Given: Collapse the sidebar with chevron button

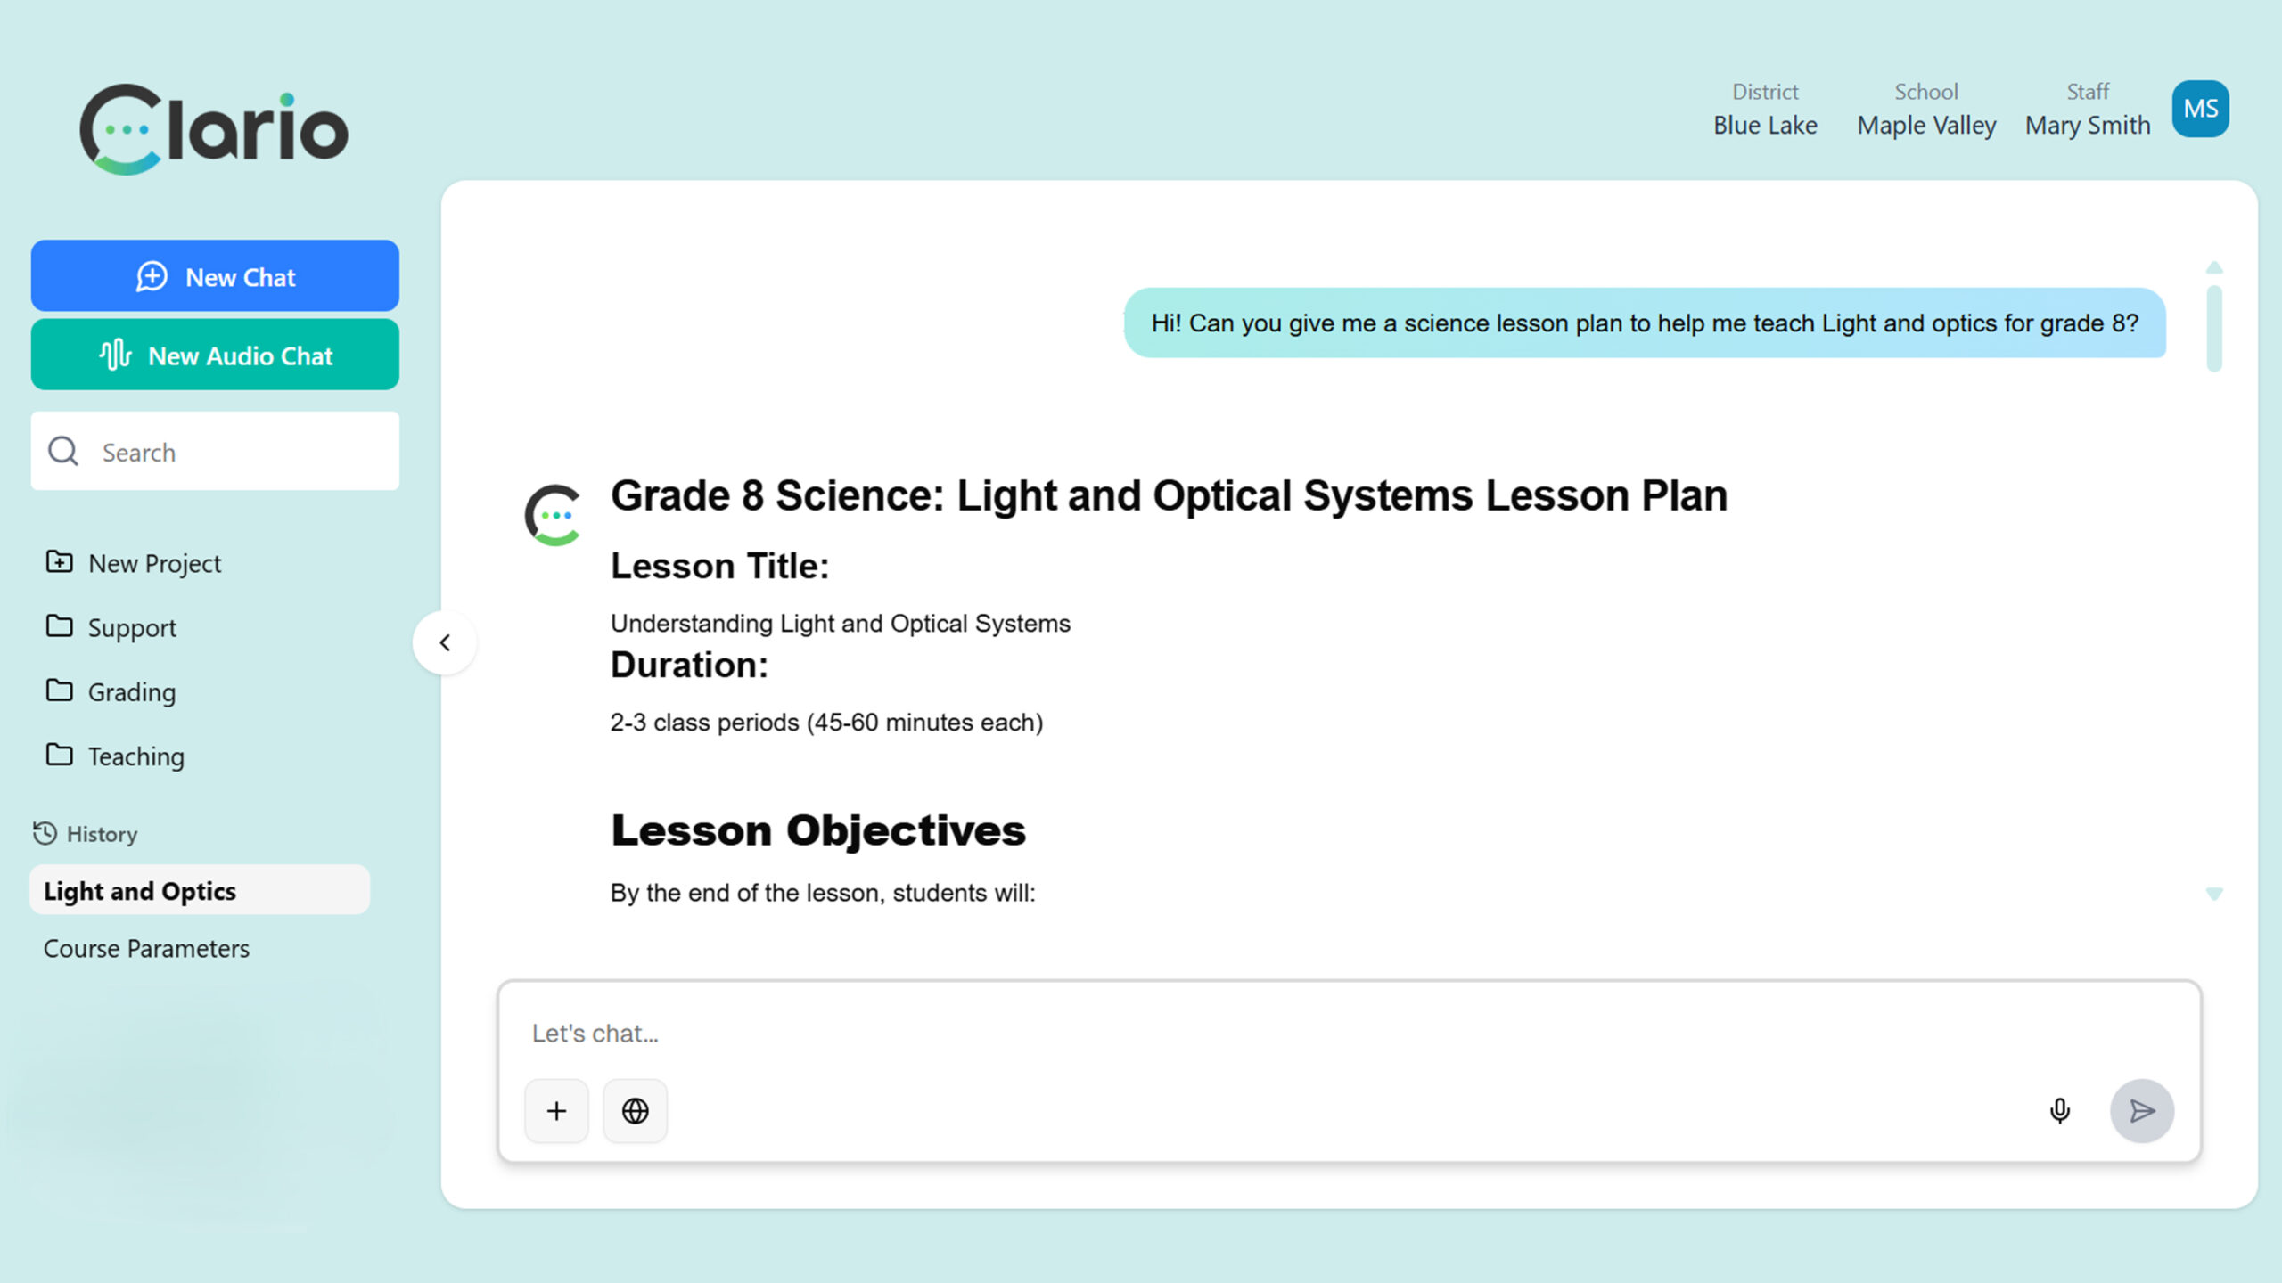Looking at the screenshot, I should coord(445,642).
